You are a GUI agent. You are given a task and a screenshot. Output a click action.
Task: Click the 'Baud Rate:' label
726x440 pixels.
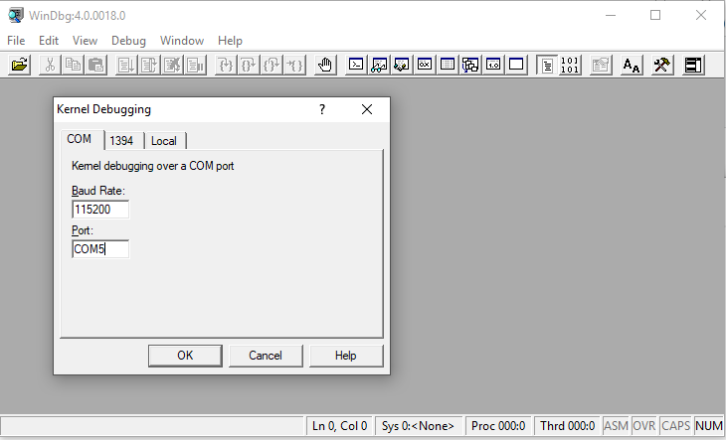click(98, 191)
